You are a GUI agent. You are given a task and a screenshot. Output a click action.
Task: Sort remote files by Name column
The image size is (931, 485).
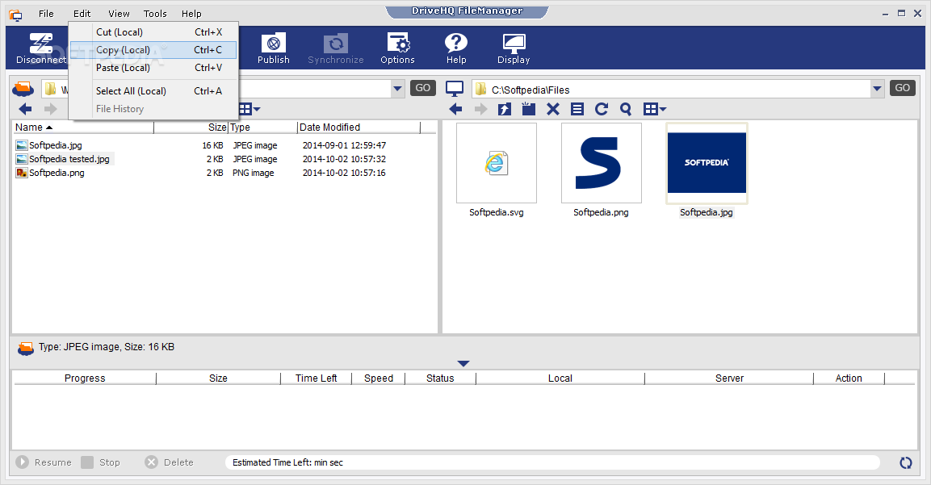[x=83, y=127]
